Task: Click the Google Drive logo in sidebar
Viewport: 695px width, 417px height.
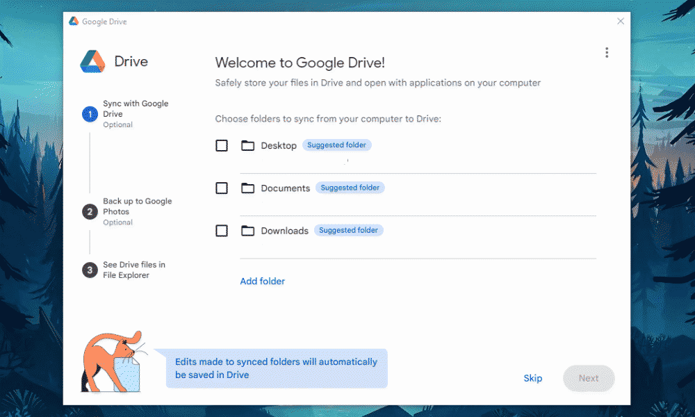Action: [x=92, y=61]
